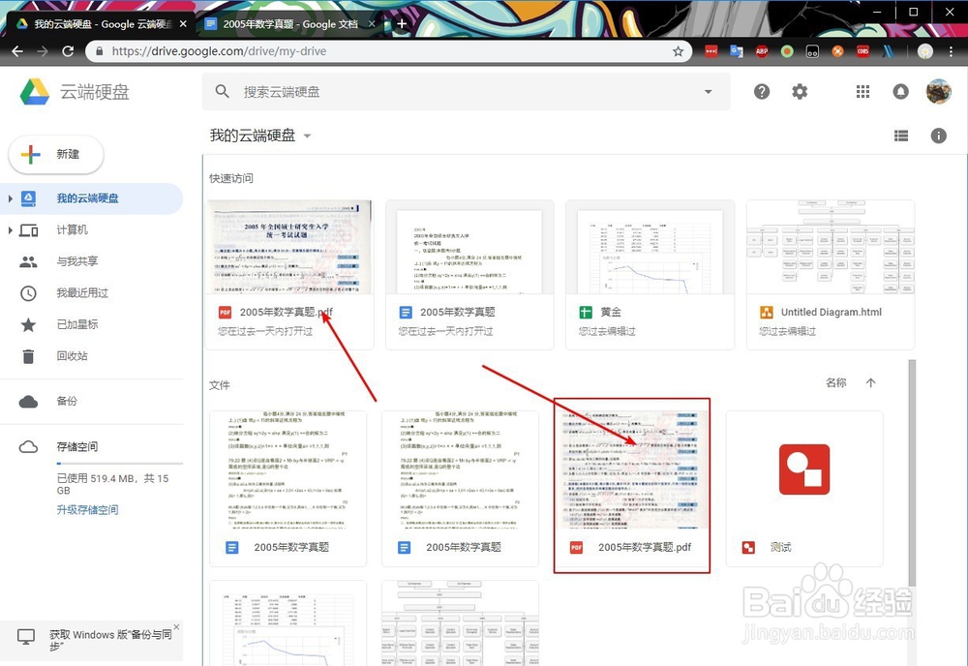The width and height of the screenshot is (968, 666).
Task: Click the 新建 button
Action: click(x=55, y=154)
